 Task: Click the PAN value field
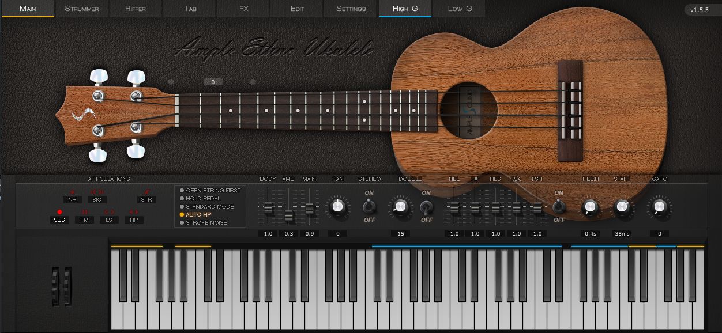pos(338,234)
